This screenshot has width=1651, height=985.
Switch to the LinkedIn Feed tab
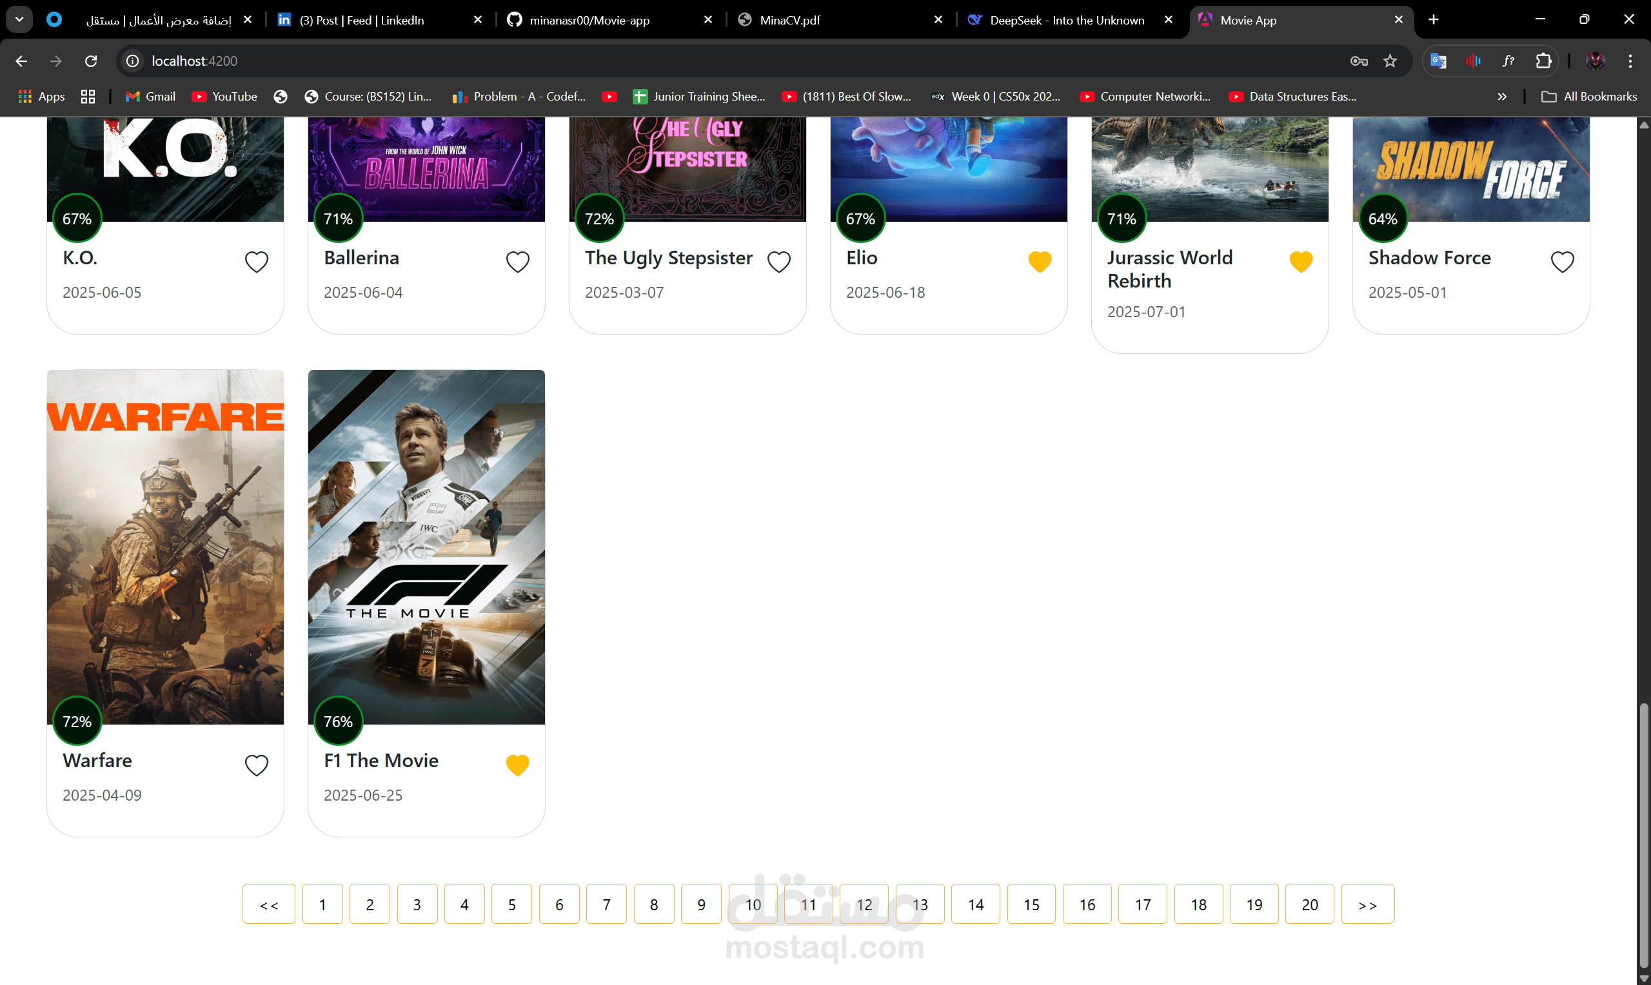click(x=379, y=20)
